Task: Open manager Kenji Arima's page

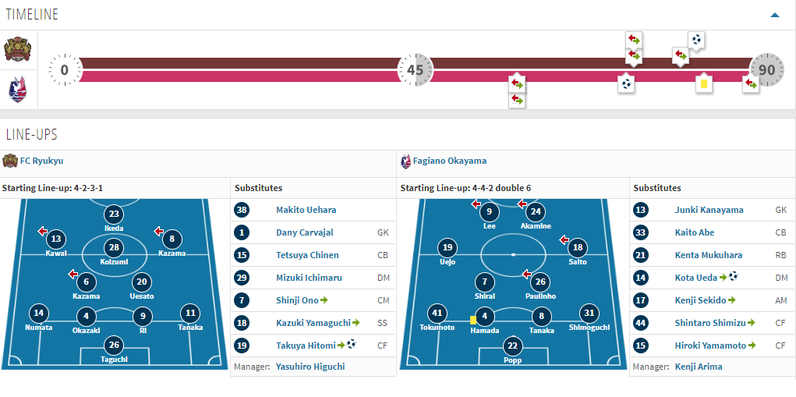Action: coord(699,367)
